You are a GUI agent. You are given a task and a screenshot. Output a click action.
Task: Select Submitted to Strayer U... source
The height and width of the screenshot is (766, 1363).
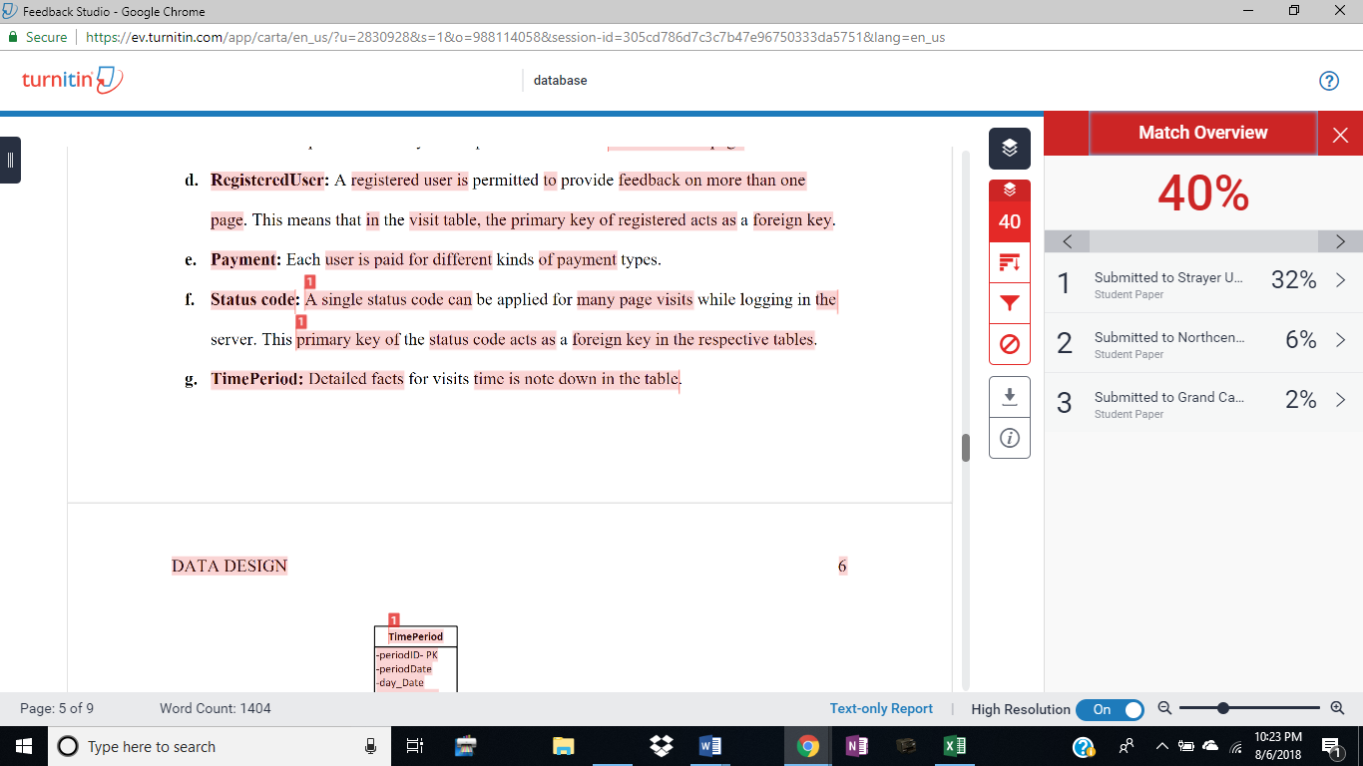[x=1168, y=278]
